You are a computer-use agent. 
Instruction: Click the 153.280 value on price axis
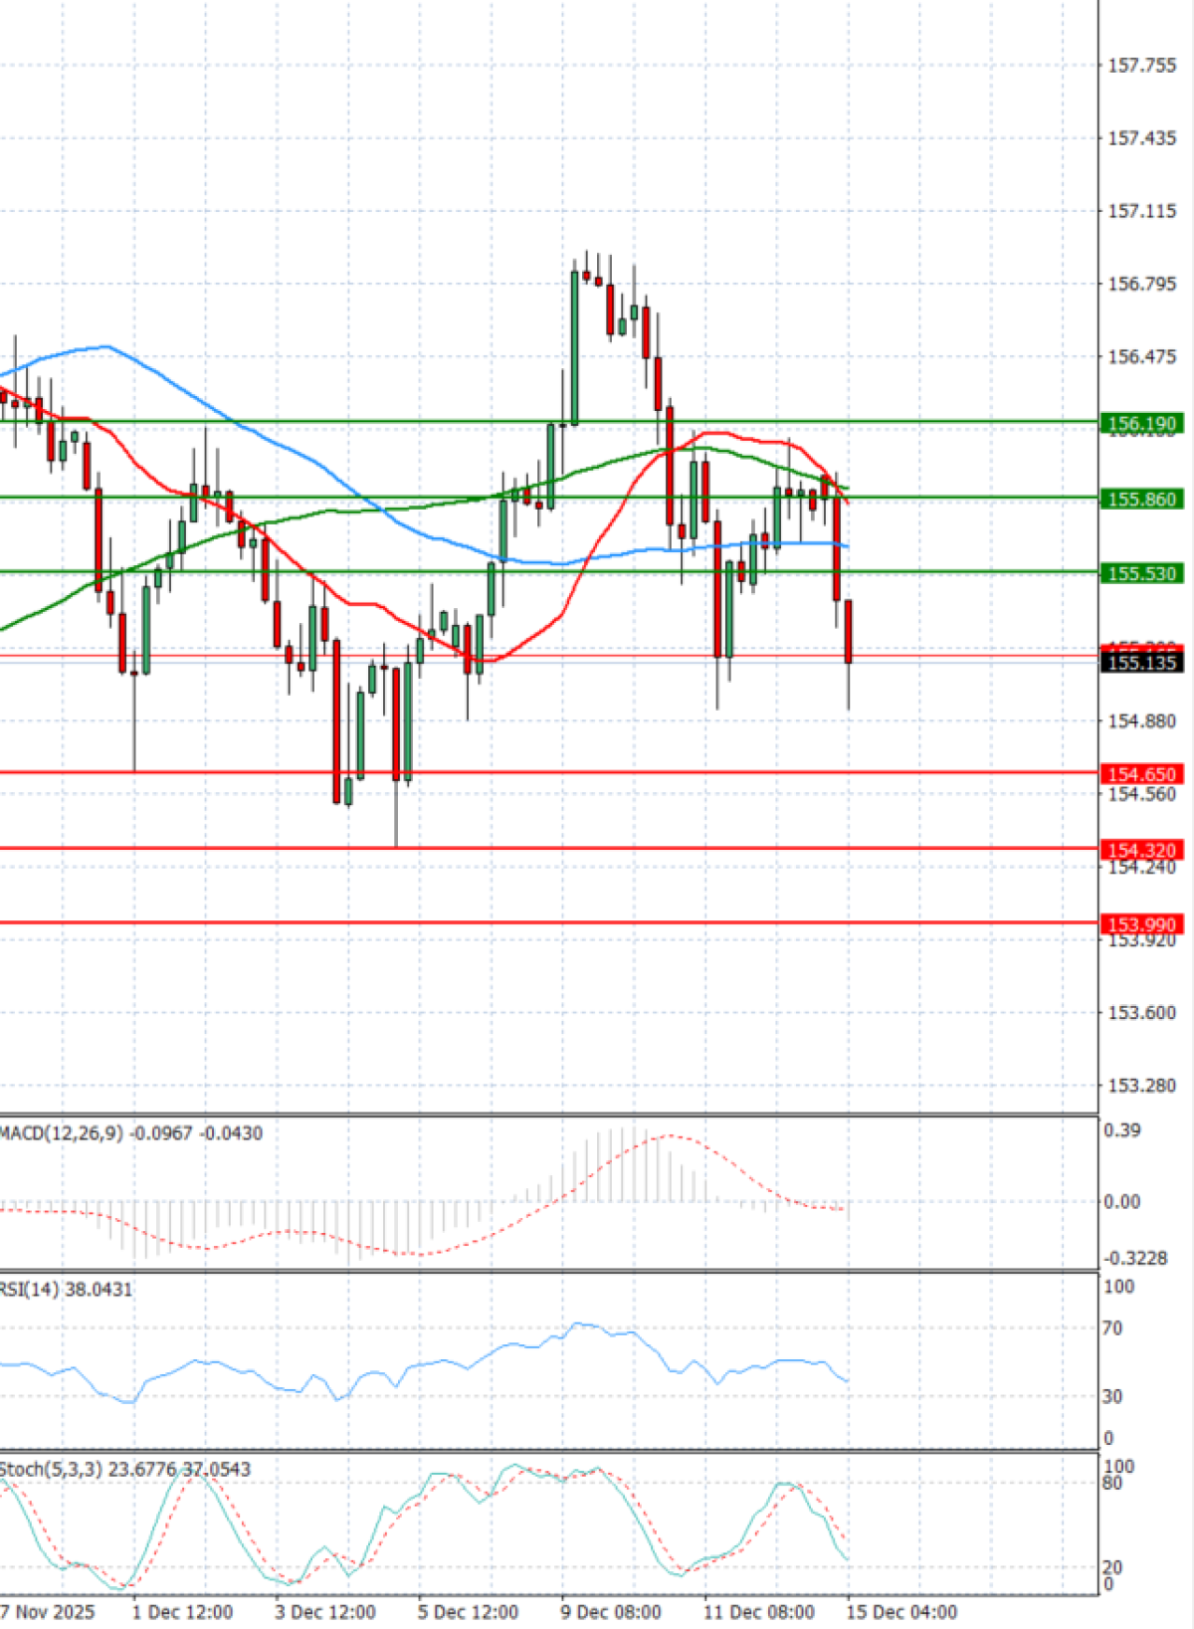pyautogui.click(x=1141, y=1086)
